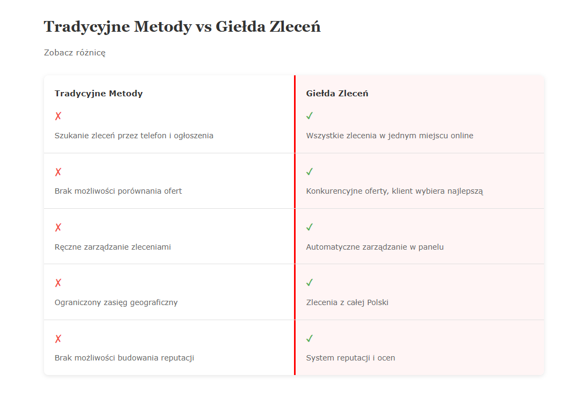Click red X above "Brak możliwości budowania reputacji"
588x403 pixels.
click(x=58, y=339)
